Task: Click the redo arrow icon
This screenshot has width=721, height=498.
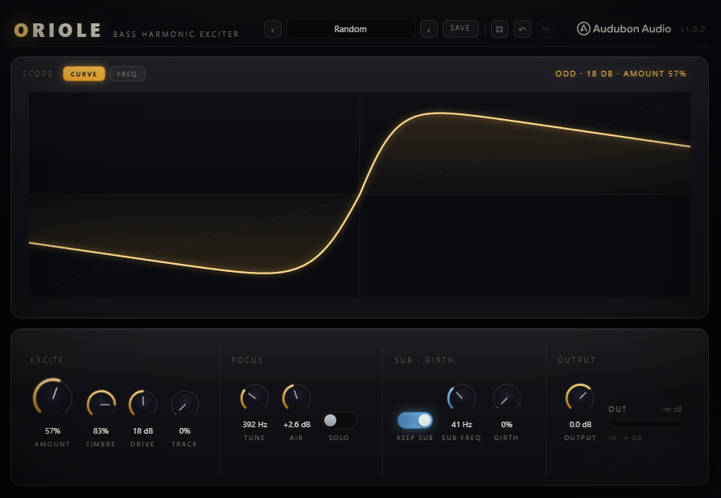Action: [545, 29]
